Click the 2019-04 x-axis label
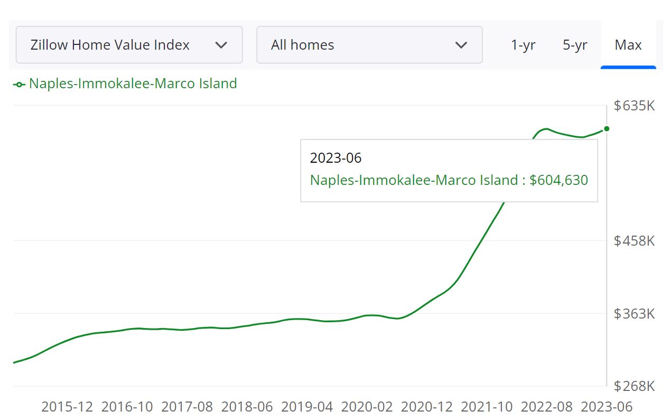The height and width of the screenshot is (420, 671). click(307, 407)
